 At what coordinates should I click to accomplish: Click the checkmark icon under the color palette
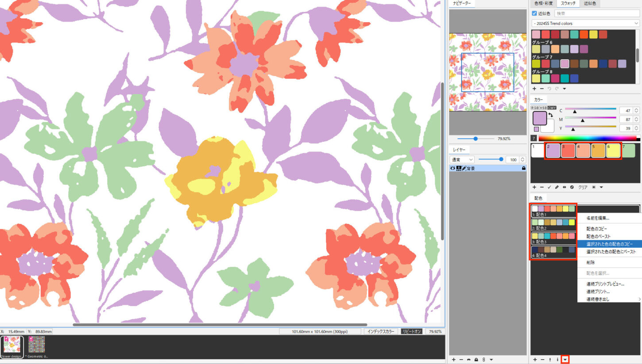[x=549, y=187]
